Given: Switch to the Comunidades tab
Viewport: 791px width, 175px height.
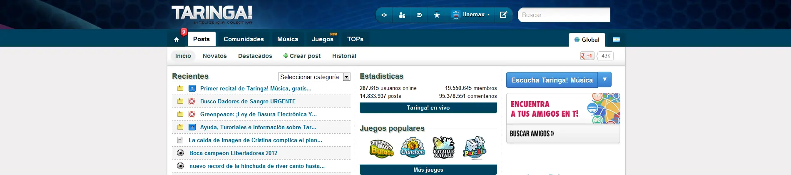Looking at the screenshot, I should [x=244, y=39].
